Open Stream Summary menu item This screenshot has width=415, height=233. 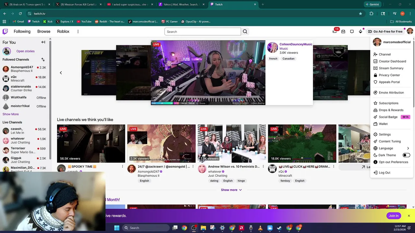click(x=392, y=68)
